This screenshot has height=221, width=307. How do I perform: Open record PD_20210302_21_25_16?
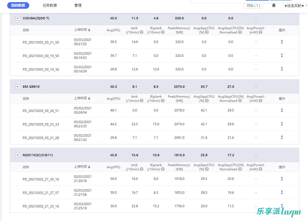[x=41, y=206]
